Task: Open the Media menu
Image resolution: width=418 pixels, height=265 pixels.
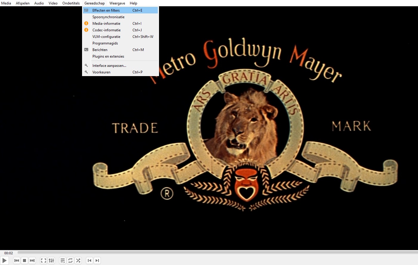Action: (x=6, y=3)
